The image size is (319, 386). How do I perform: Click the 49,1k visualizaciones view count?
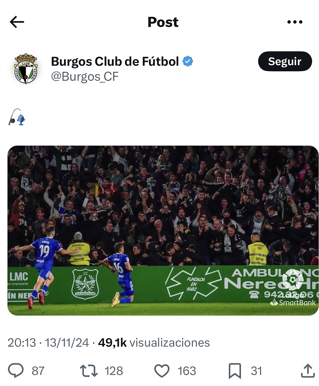tap(154, 342)
